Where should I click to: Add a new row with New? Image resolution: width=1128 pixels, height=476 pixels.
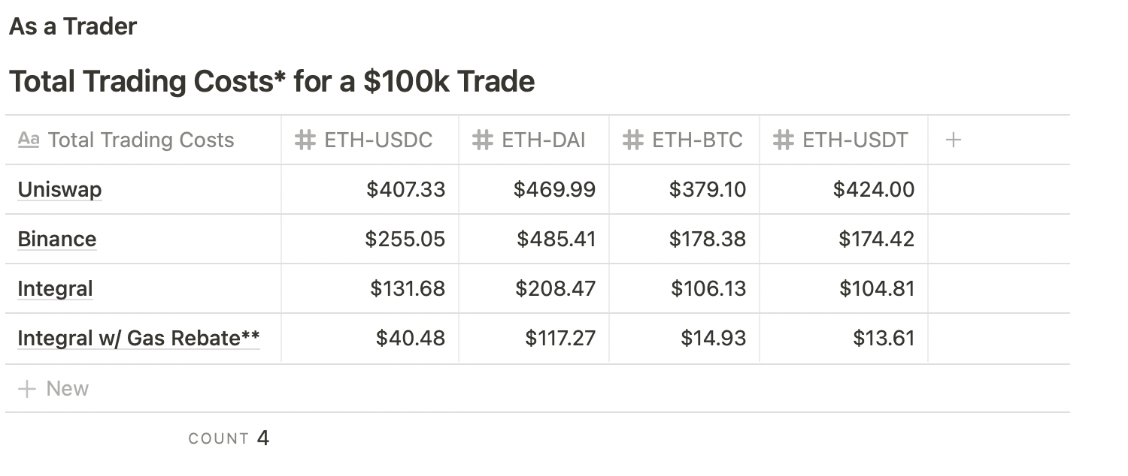(67, 389)
